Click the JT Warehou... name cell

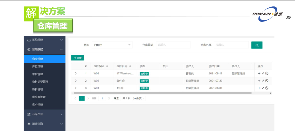125,73
